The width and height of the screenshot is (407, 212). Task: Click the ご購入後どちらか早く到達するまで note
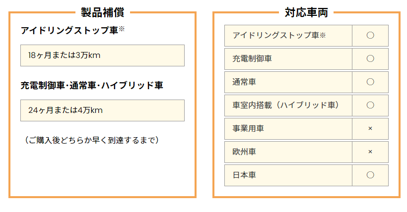tap(91, 140)
